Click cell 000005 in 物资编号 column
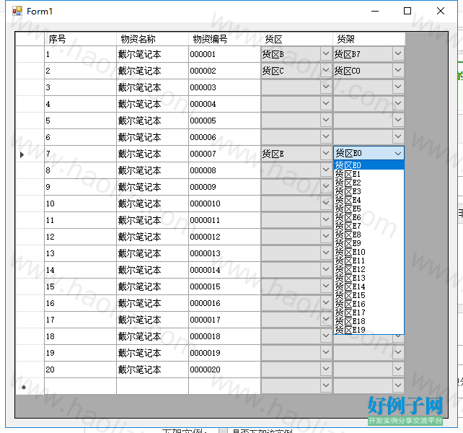463x433 pixels. 224,121
